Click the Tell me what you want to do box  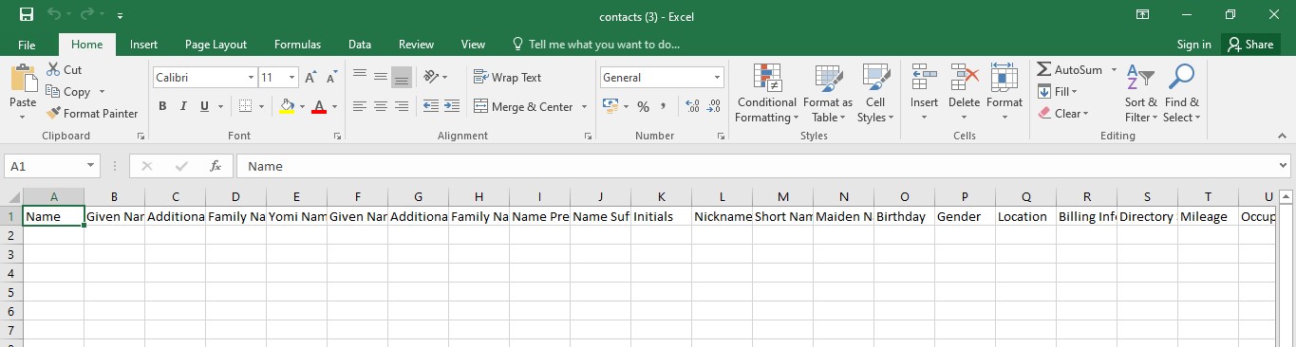(596, 45)
